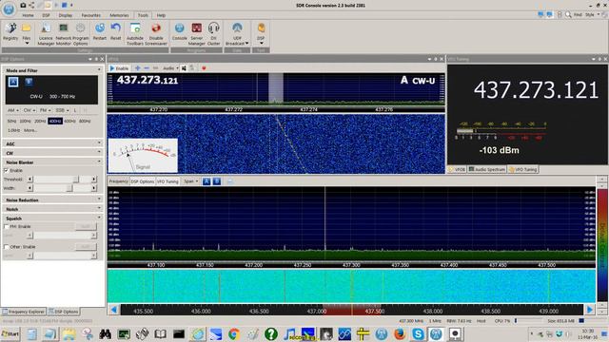This screenshot has width=609, height=342.
Task: Select the 100Hz filter width
Action: coord(26,122)
